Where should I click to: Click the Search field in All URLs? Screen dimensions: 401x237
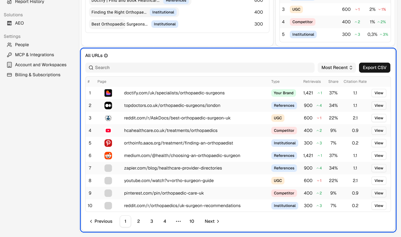(x=200, y=68)
